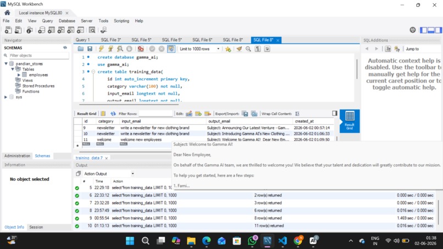Refresh the schemas list
The height and width of the screenshot is (249, 443).
pos(65,48)
